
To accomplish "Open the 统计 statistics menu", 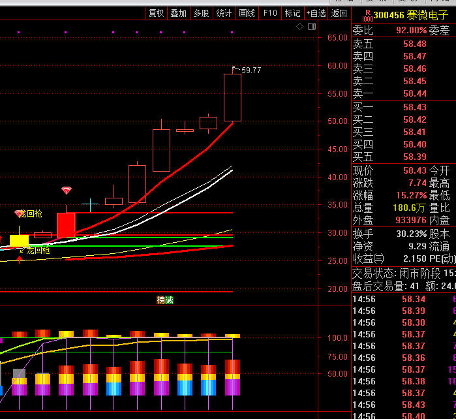I will 224,13.
